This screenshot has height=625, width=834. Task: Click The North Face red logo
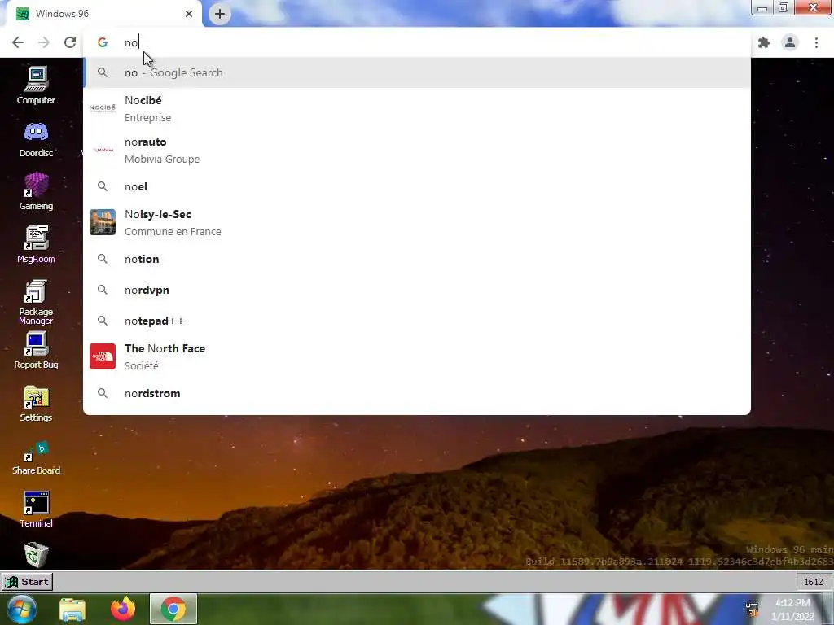103,356
